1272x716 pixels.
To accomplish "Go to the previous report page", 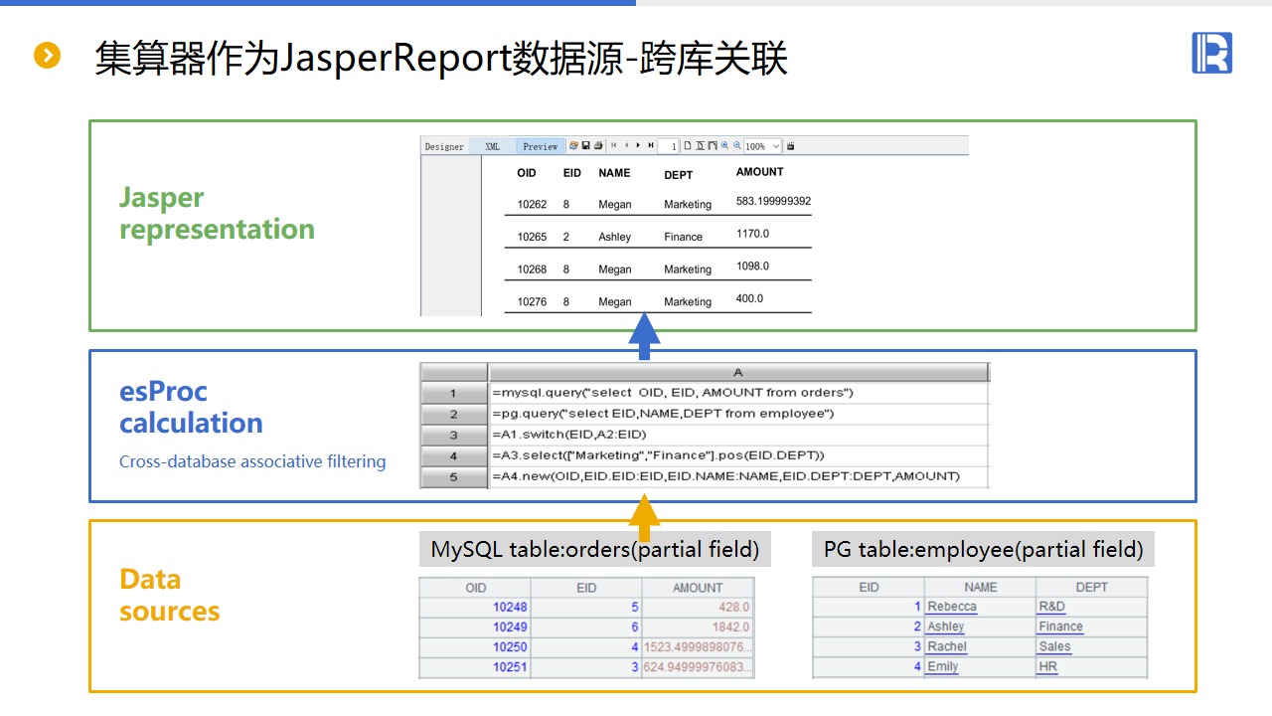I will click(x=626, y=146).
